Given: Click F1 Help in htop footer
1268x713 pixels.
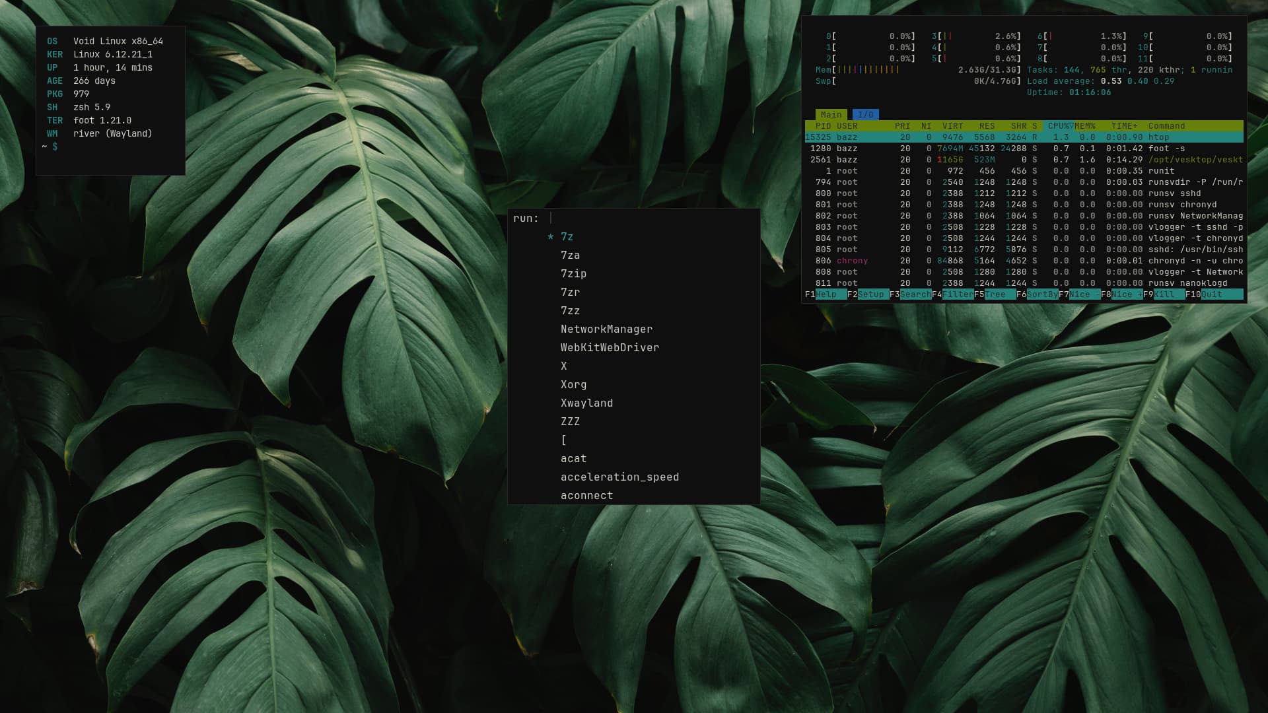Looking at the screenshot, I should pyautogui.click(x=826, y=294).
